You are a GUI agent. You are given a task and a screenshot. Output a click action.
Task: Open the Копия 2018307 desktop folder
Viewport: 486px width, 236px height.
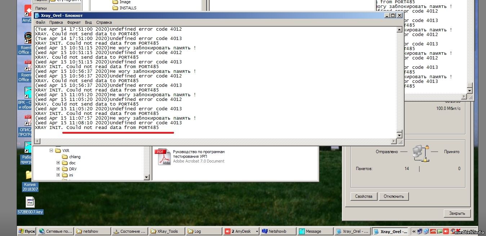[x=30, y=176]
